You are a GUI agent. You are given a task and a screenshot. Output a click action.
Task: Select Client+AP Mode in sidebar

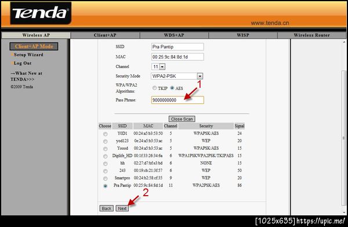point(34,46)
